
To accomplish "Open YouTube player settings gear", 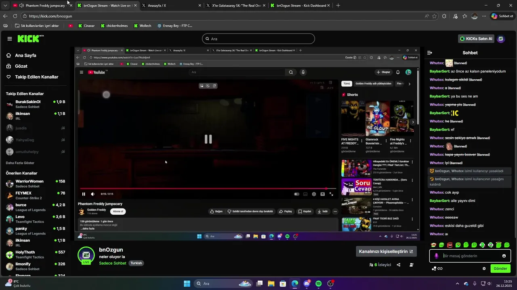I will coord(314,194).
